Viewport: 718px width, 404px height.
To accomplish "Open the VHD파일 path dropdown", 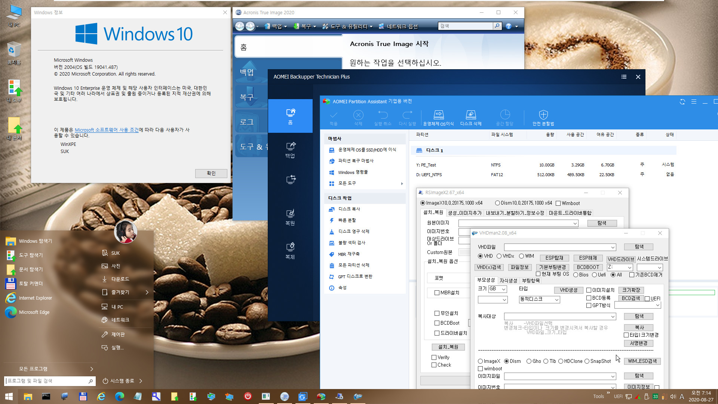I will 613,247.
